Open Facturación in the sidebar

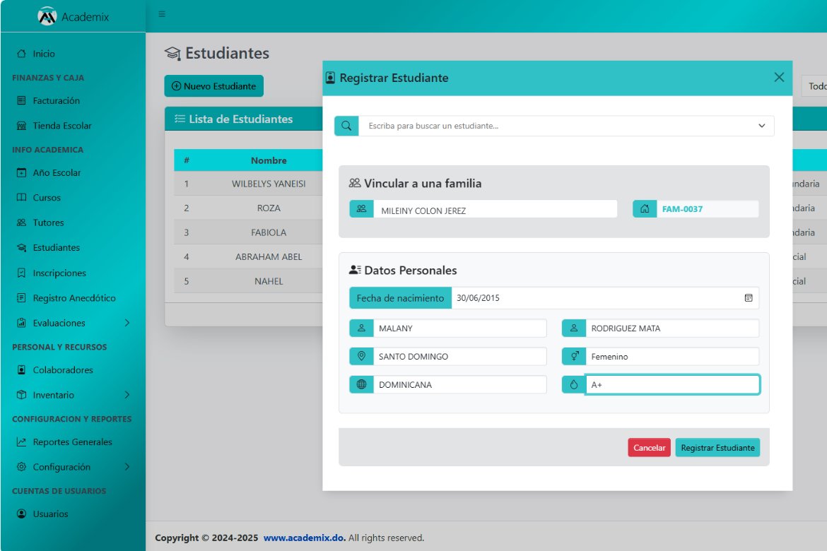point(56,100)
